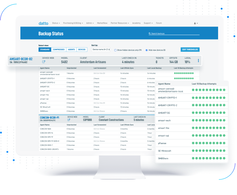This screenshot has width=237, height=195.
Task: Open the user account menu icon
Action: (196, 23)
